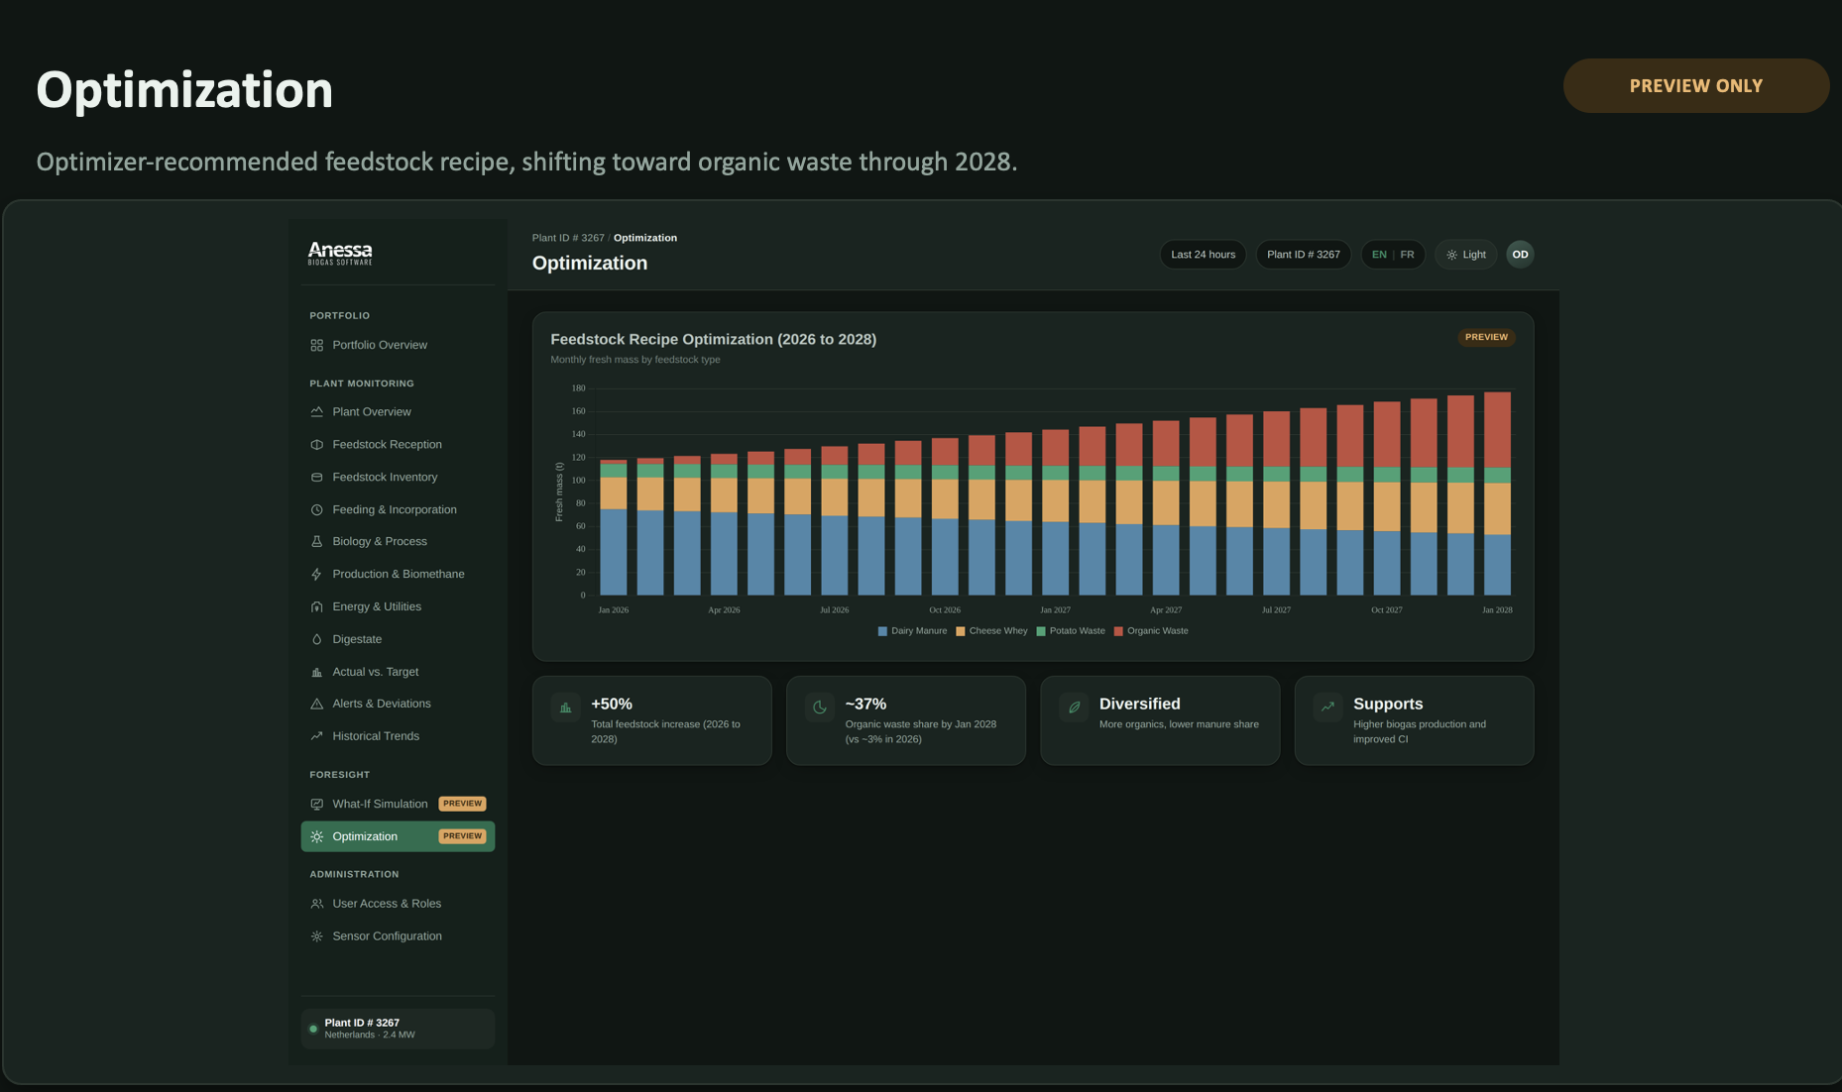Click the Digestate droplet icon
The height and width of the screenshot is (1092, 1842).
[316, 639]
